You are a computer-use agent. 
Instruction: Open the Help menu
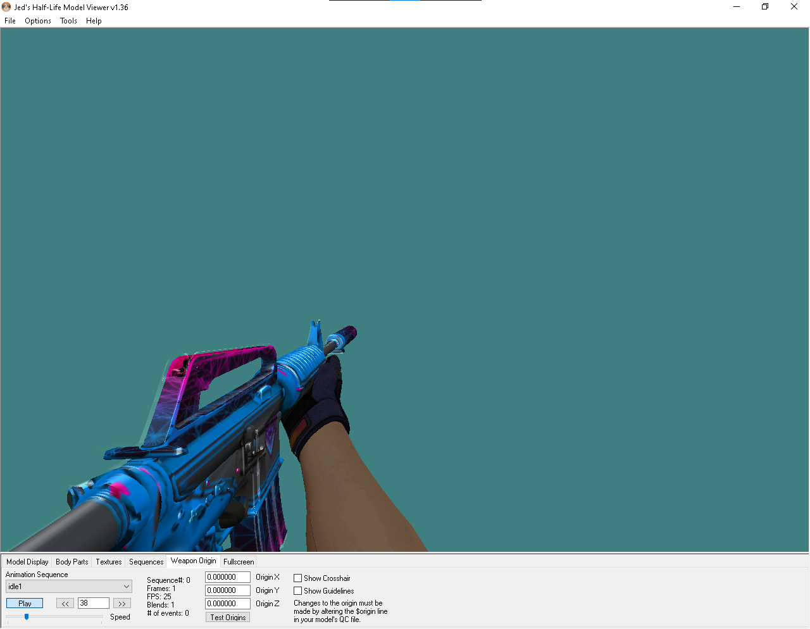pyautogui.click(x=94, y=21)
